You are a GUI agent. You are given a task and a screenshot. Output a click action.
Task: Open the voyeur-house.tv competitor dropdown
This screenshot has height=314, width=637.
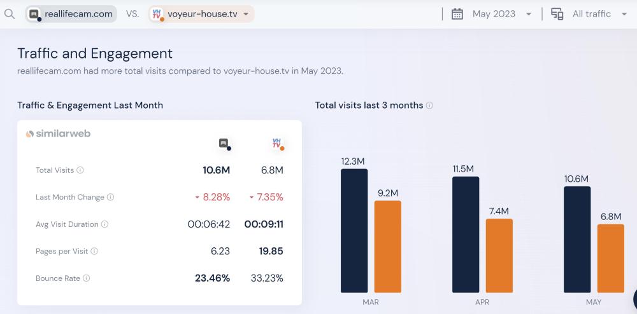point(246,14)
